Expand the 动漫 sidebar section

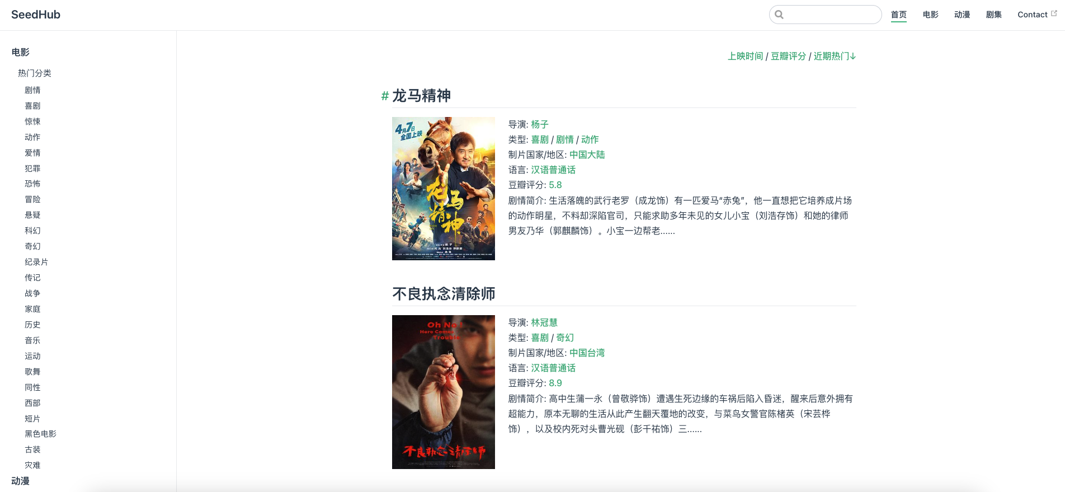tap(21, 481)
